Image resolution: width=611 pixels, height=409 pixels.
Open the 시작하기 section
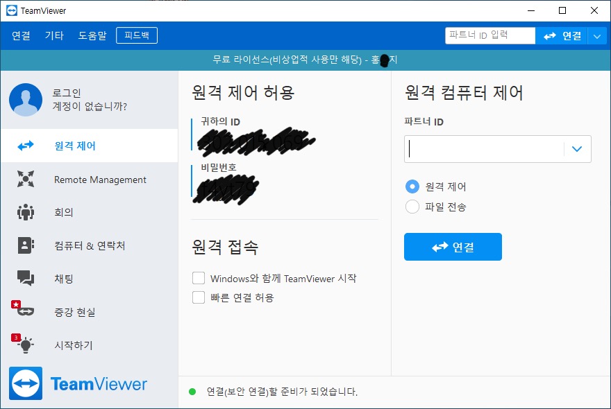pyautogui.click(x=90, y=345)
